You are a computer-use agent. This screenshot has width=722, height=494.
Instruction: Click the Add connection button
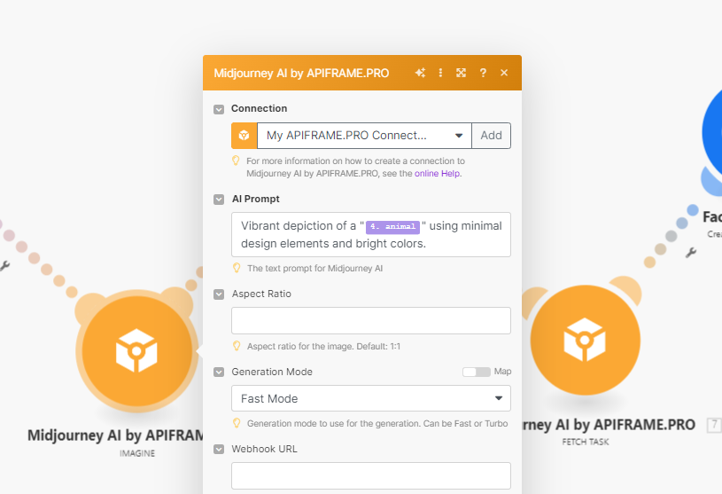tap(492, 136)
